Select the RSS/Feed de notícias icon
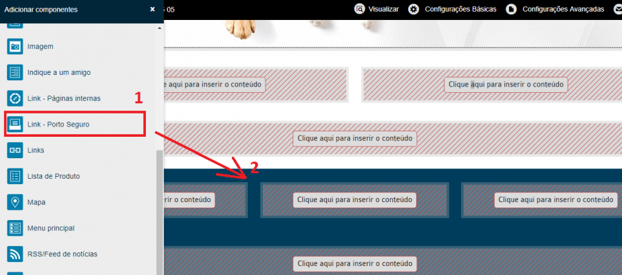 [15, 254]
